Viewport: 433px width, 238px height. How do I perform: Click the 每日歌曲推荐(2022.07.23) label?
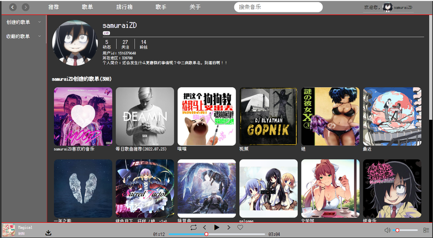coord(141,149)
